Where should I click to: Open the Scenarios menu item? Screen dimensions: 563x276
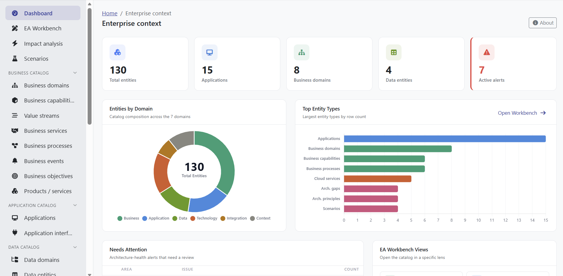[43, 59]
